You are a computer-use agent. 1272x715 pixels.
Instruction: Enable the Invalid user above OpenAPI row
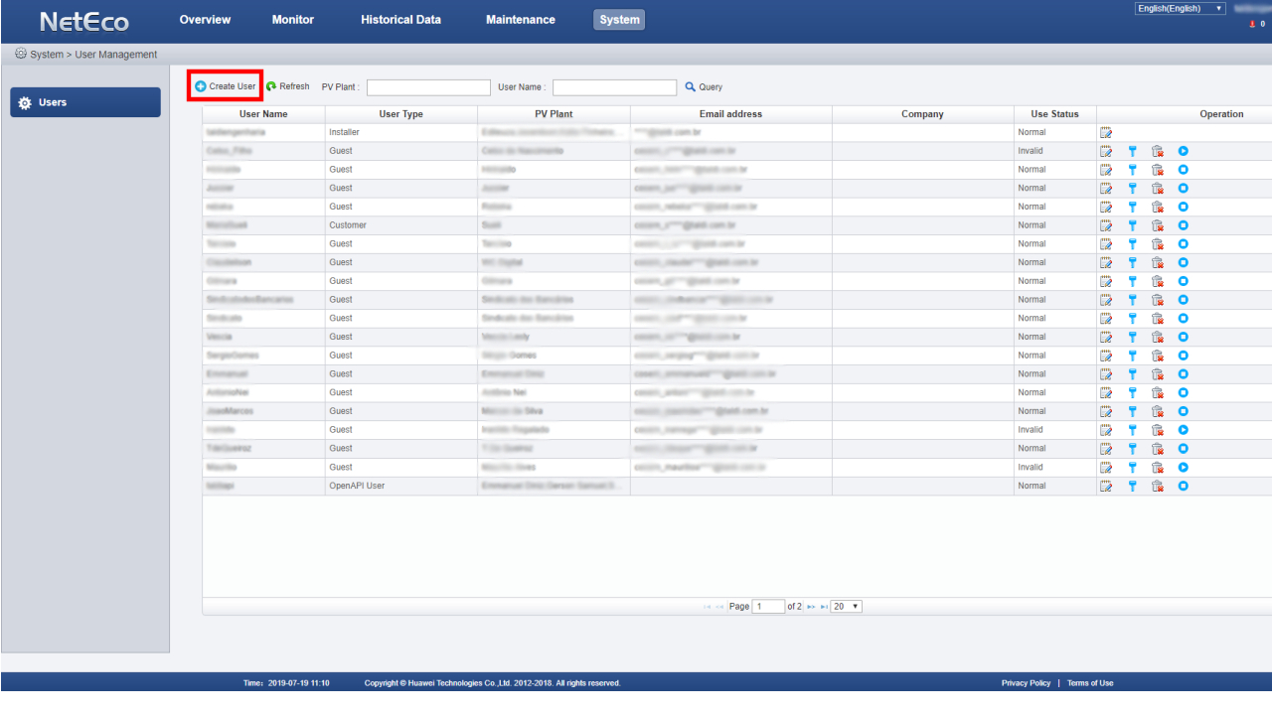pos(1183,467)
